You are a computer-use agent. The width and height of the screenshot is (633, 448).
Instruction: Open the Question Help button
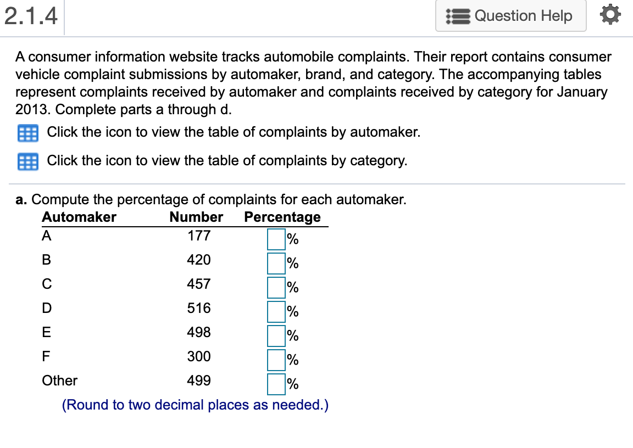tap(510, 16)
